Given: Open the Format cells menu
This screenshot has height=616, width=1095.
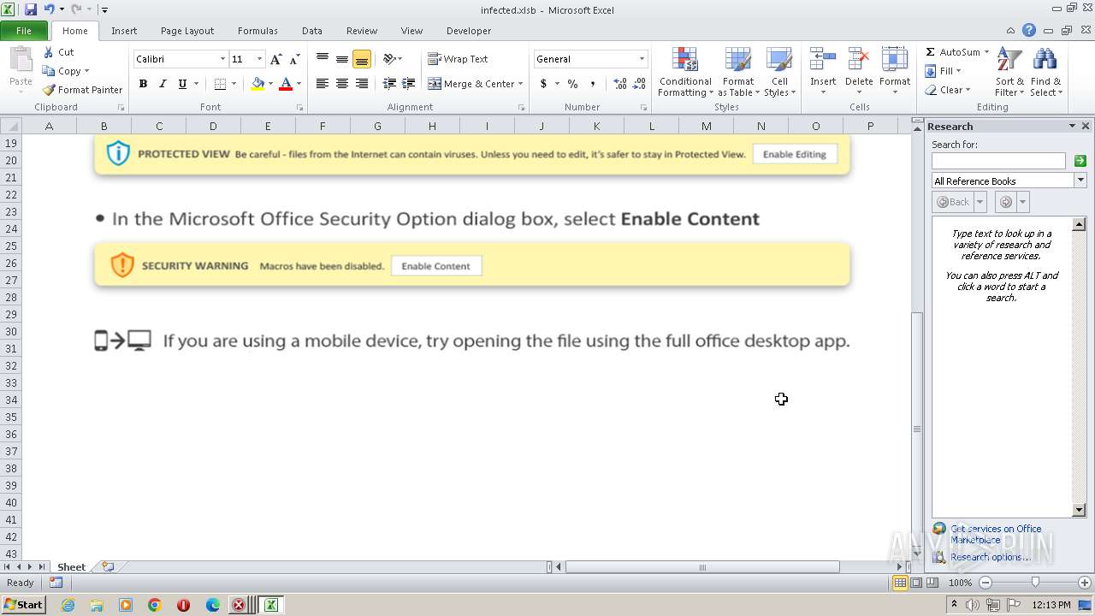Looking at the screenshot, I should coord(895,73).
